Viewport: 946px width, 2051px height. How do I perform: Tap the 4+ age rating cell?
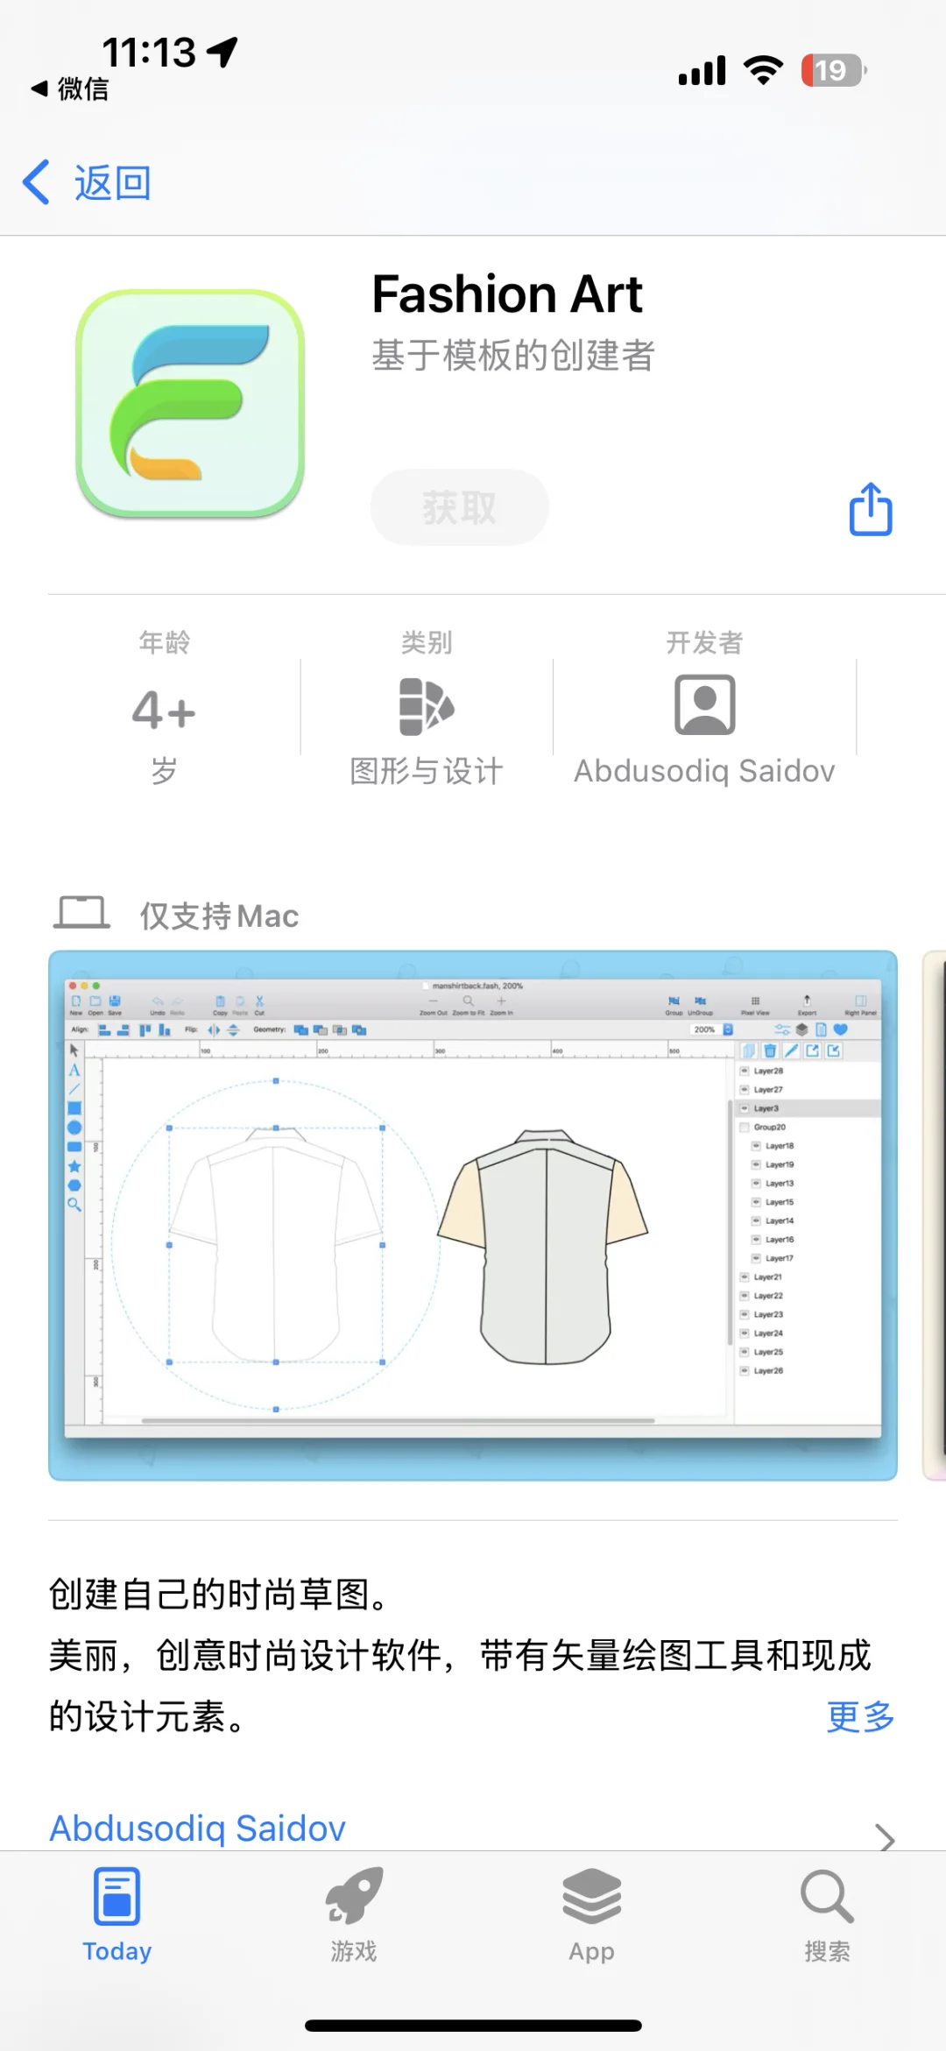164,709
